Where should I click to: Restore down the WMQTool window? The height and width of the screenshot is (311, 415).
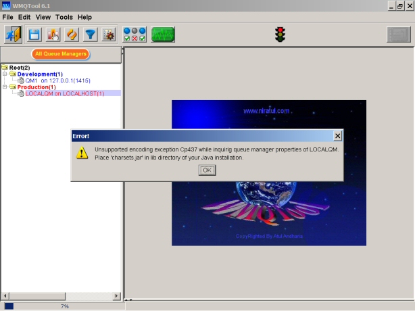(400, 6)
